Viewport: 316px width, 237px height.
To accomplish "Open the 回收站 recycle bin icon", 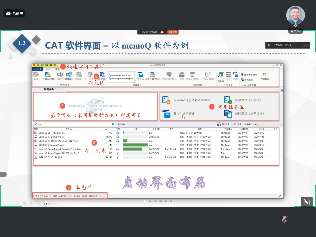I will (x=221, y=75).
